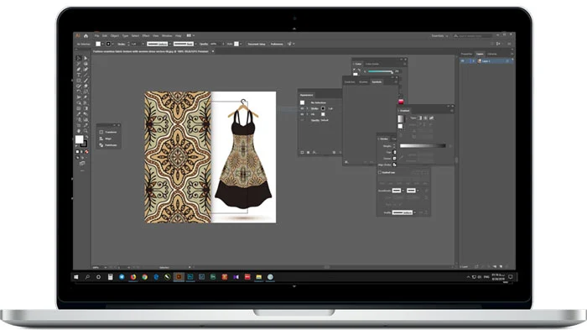587x330 pixels.
Task: Select the Hand tool
Action: pyautogui.click(x=79, y=131)
